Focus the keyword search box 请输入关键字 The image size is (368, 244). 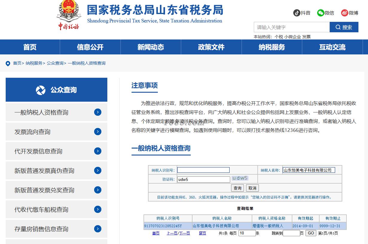(x=292, y=27)
